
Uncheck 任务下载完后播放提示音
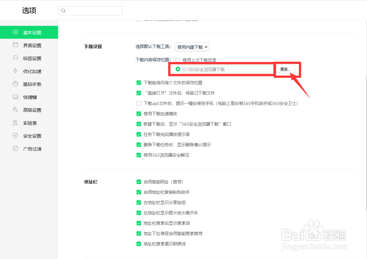coord(139,134)
